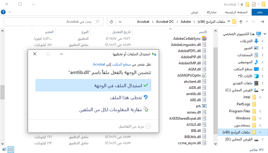Select the AGMGPUOptIn settings file icon
Screen dimensions: 268x153
pos(204,75)
